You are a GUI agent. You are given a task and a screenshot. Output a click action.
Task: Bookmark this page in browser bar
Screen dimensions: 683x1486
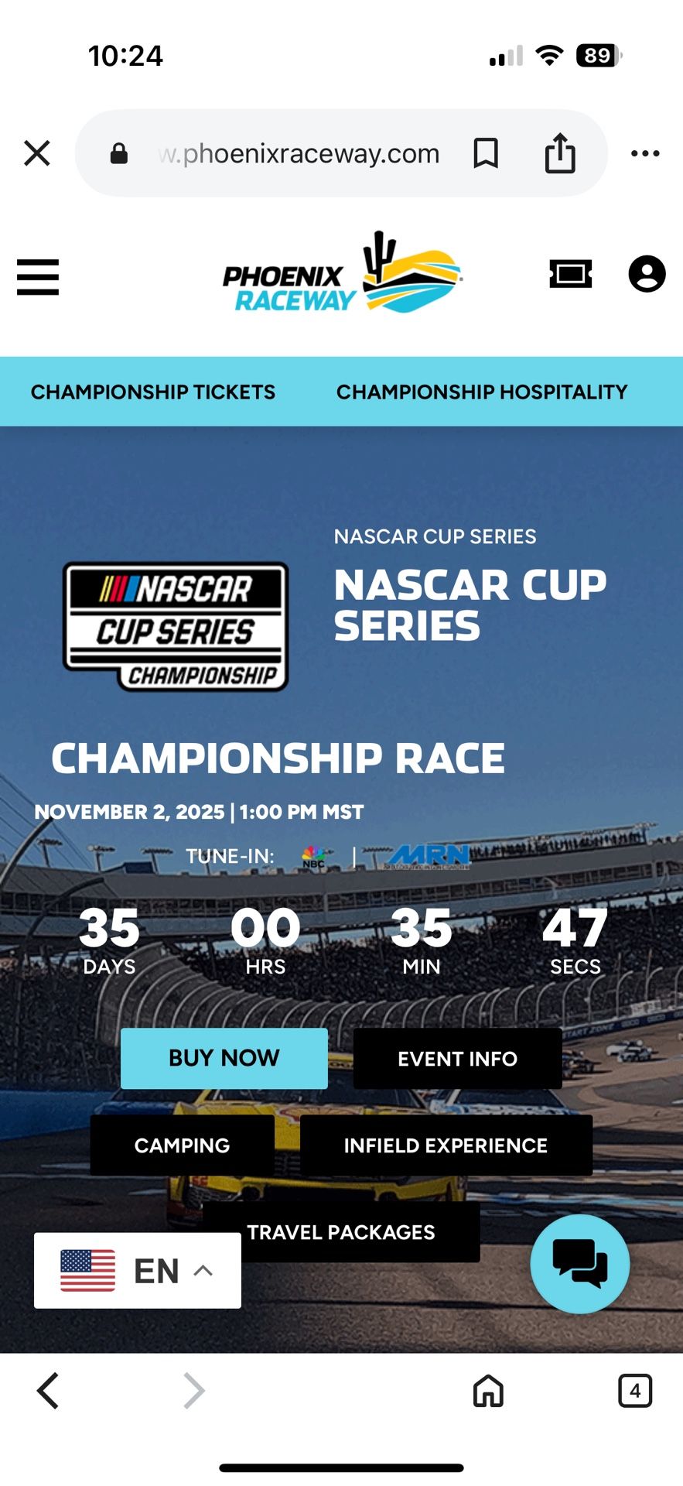pyautogui.click(x=485, y=153)
